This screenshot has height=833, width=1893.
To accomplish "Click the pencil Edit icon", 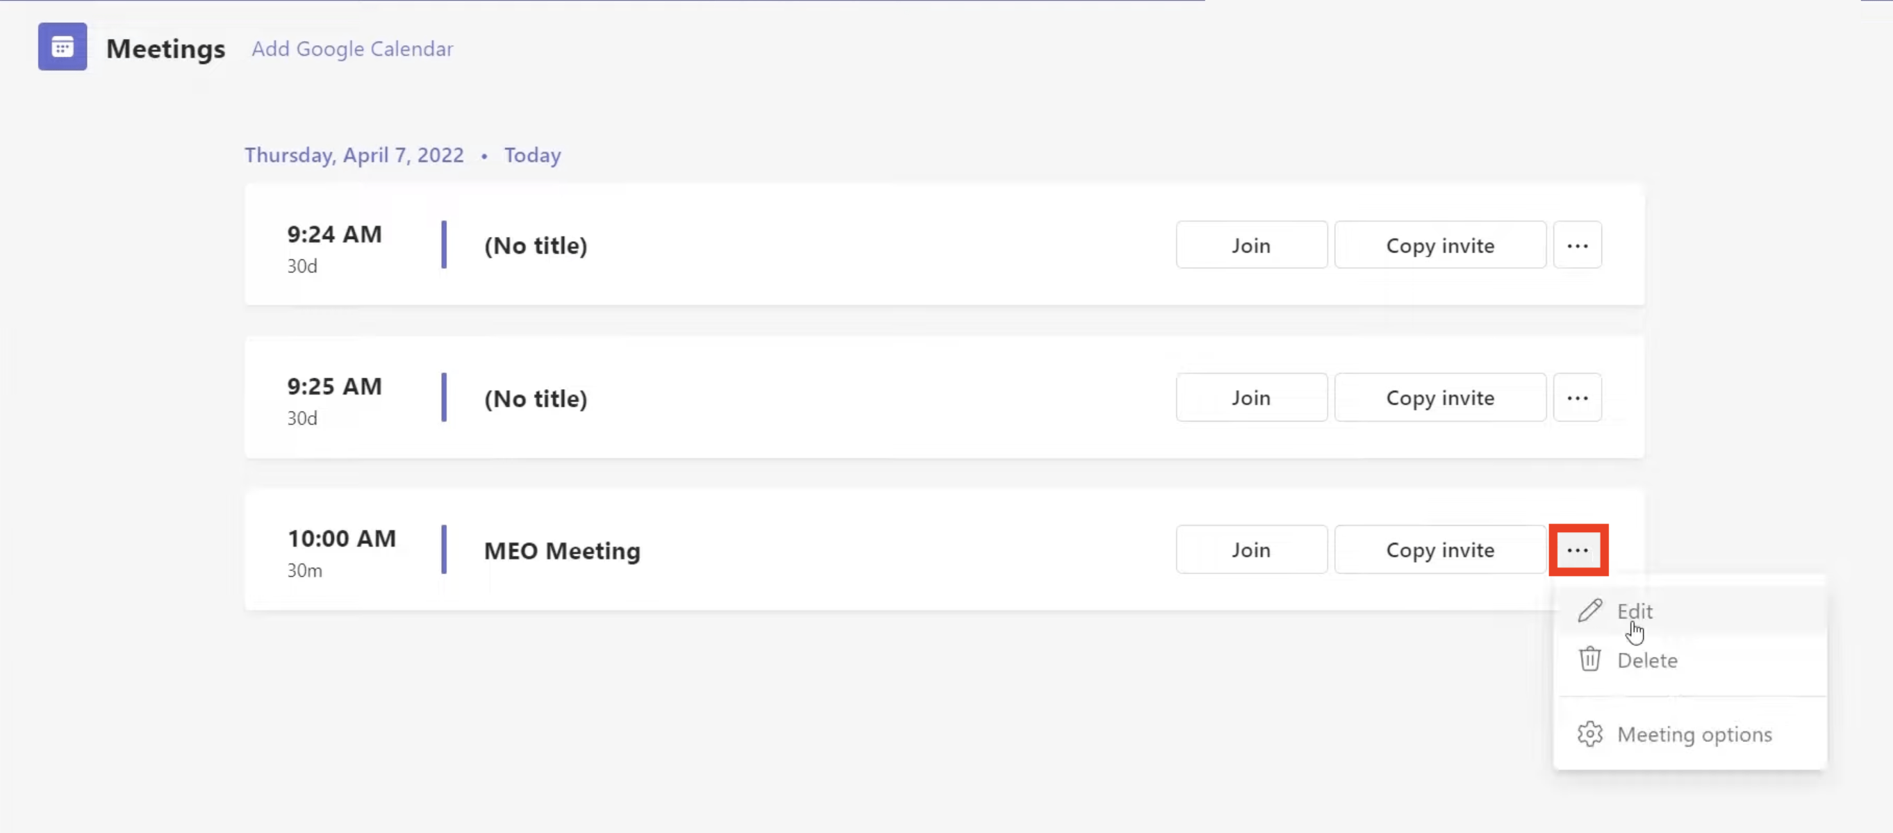I will tap(1589, 610).
